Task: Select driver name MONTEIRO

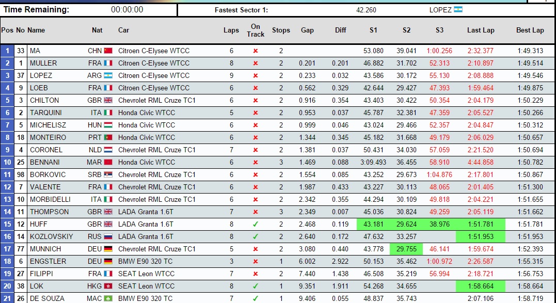Action: click(x=48, y=137)
